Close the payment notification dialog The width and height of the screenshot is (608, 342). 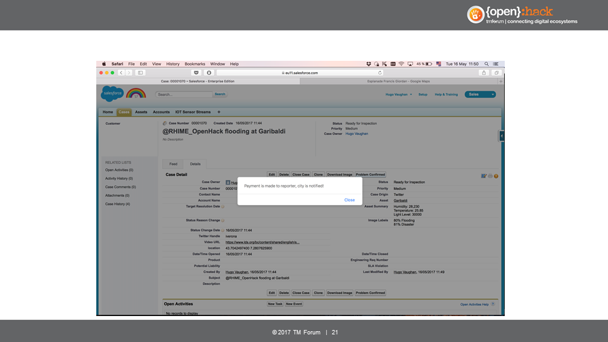[350, 200]
